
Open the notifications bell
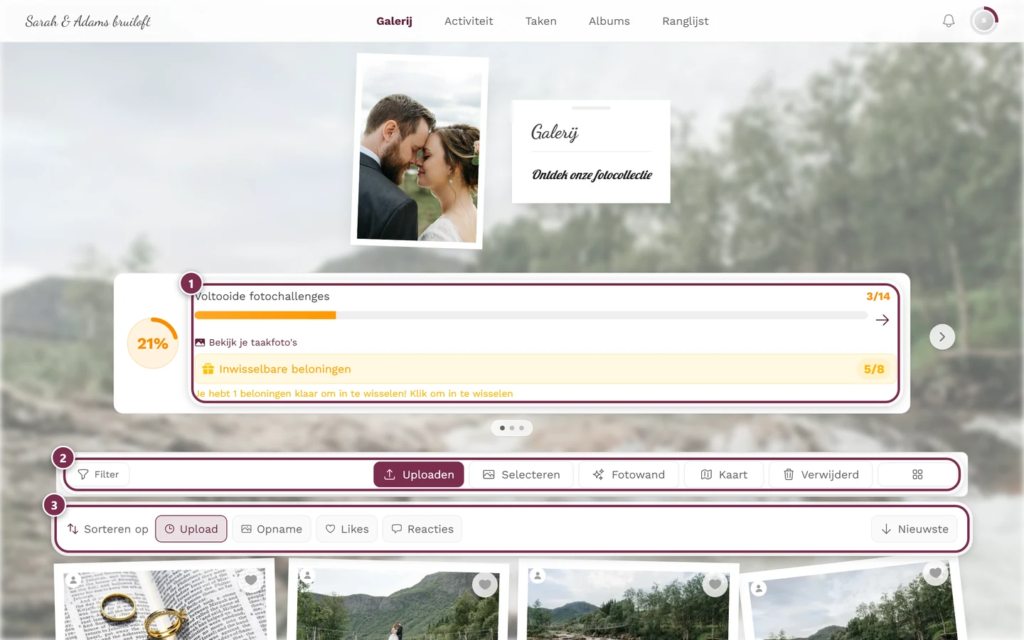point(949,21)
